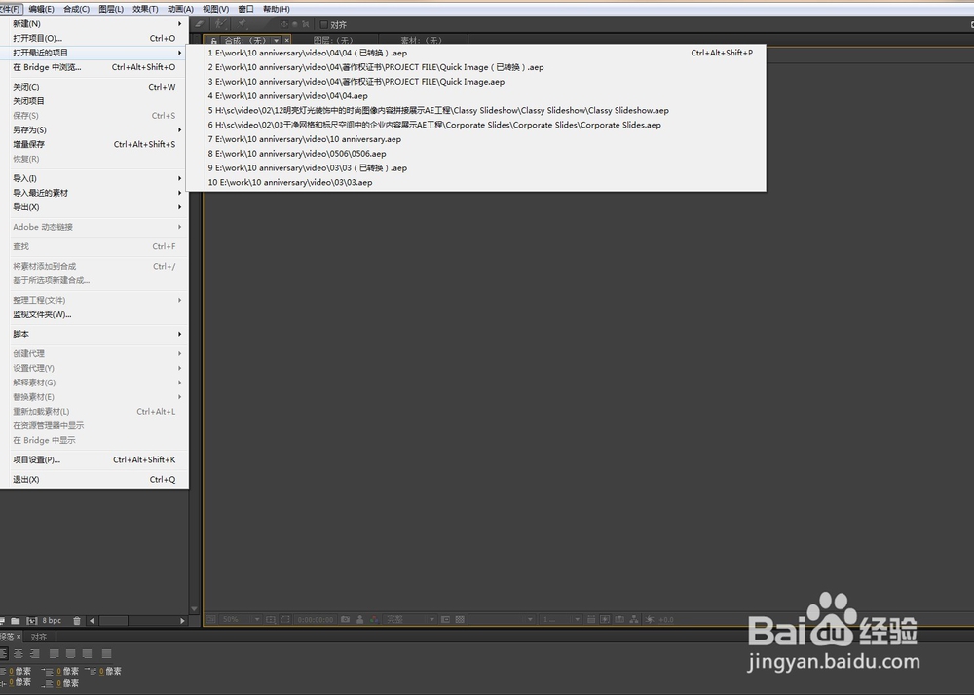The image size is (974, 695).
Task: Expand the 脚本 submenu
Action: [x=94, y=334]
